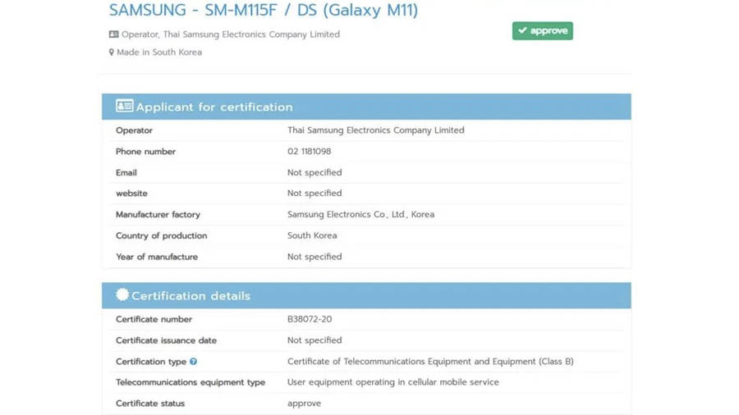The height and width of the screenshot is (415, 739).
Task: Click the badge icon in Certification details header
Action: pos(122,295)
